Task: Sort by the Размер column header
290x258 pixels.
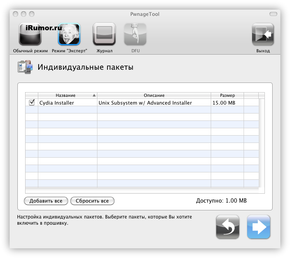Action: (x=227, y=95)
